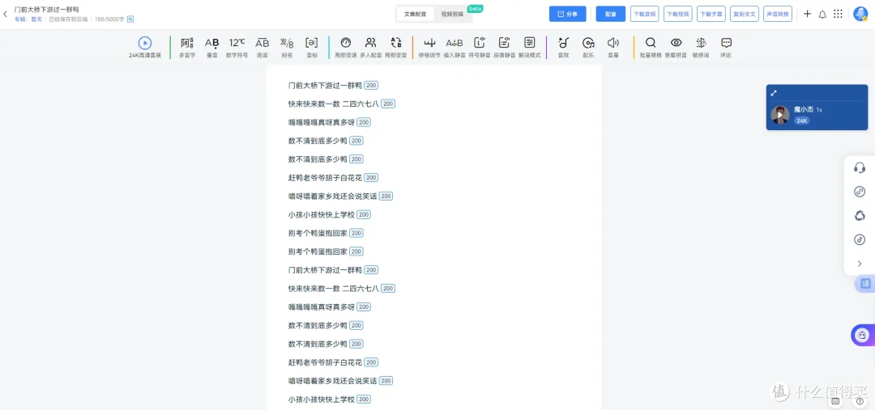The width and height of the screenshot is (875, 410).
Task: Open the 评论 comments panel
Action: click(x=726, y=48)
